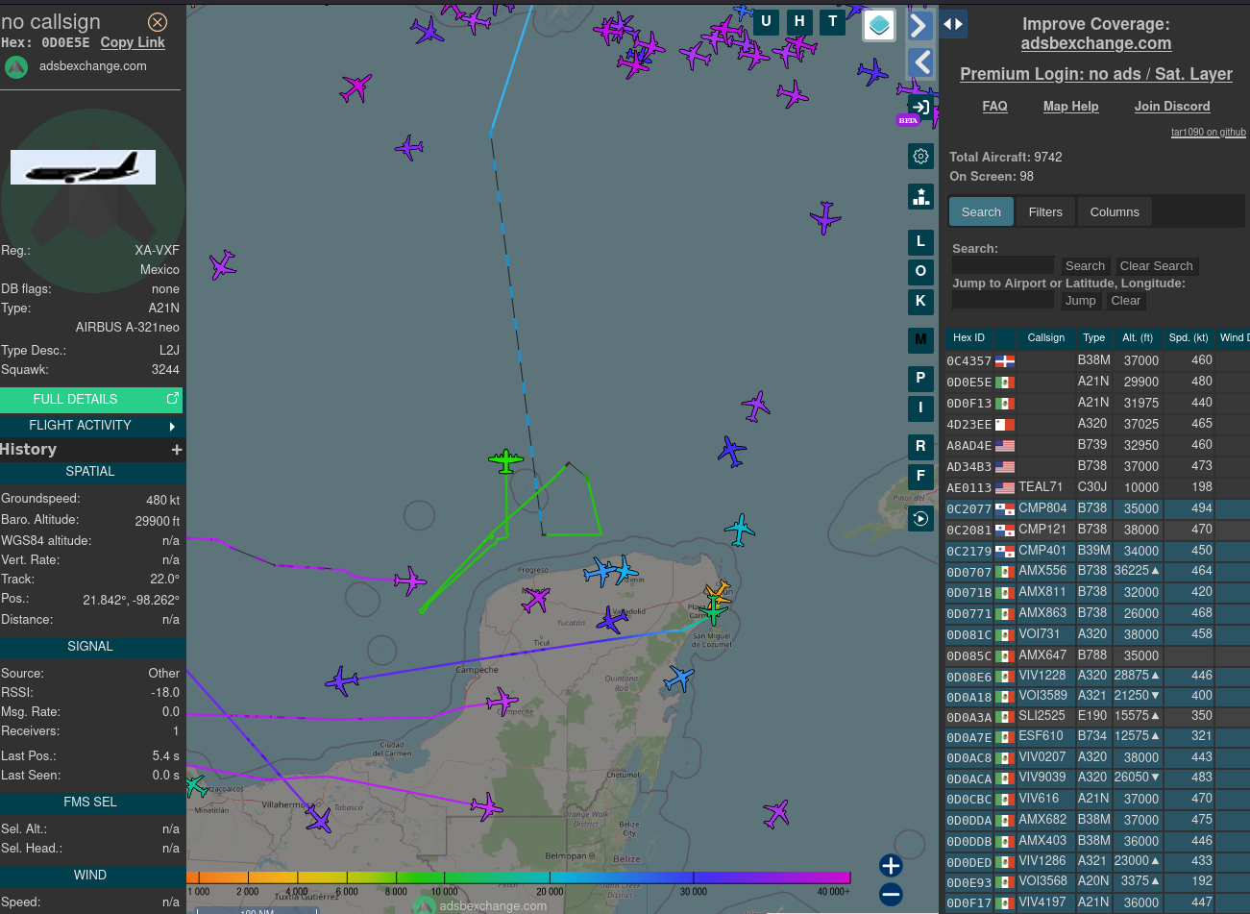Viewport: 1250px width, 914px height.
Task: Expand the FLIGHT ACTIVITY menu
Action: 91,426
